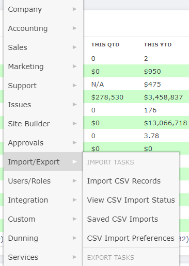Open the Custom menu item

[43, 219]
